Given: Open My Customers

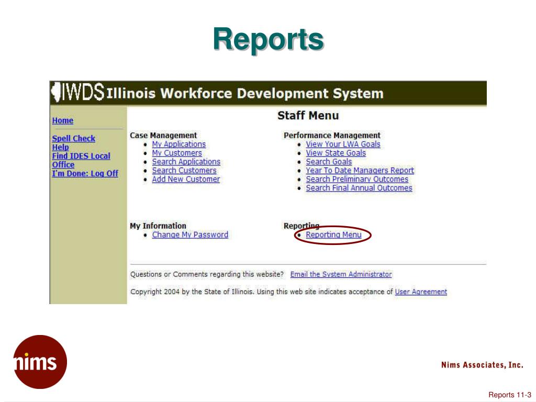Looking at the screenshot, I should click(177, 153).
